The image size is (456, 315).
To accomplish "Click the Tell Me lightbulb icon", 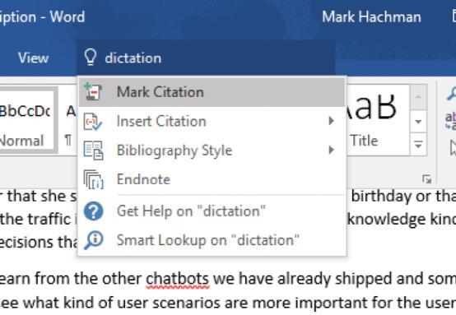I will coord(91,57).
